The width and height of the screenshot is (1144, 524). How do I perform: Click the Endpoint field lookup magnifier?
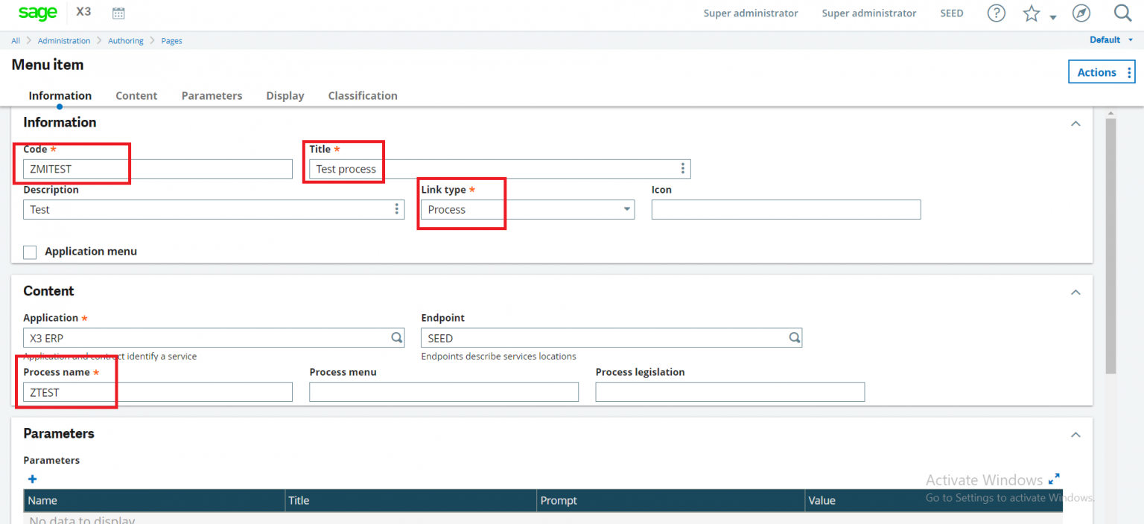[794, 337]
